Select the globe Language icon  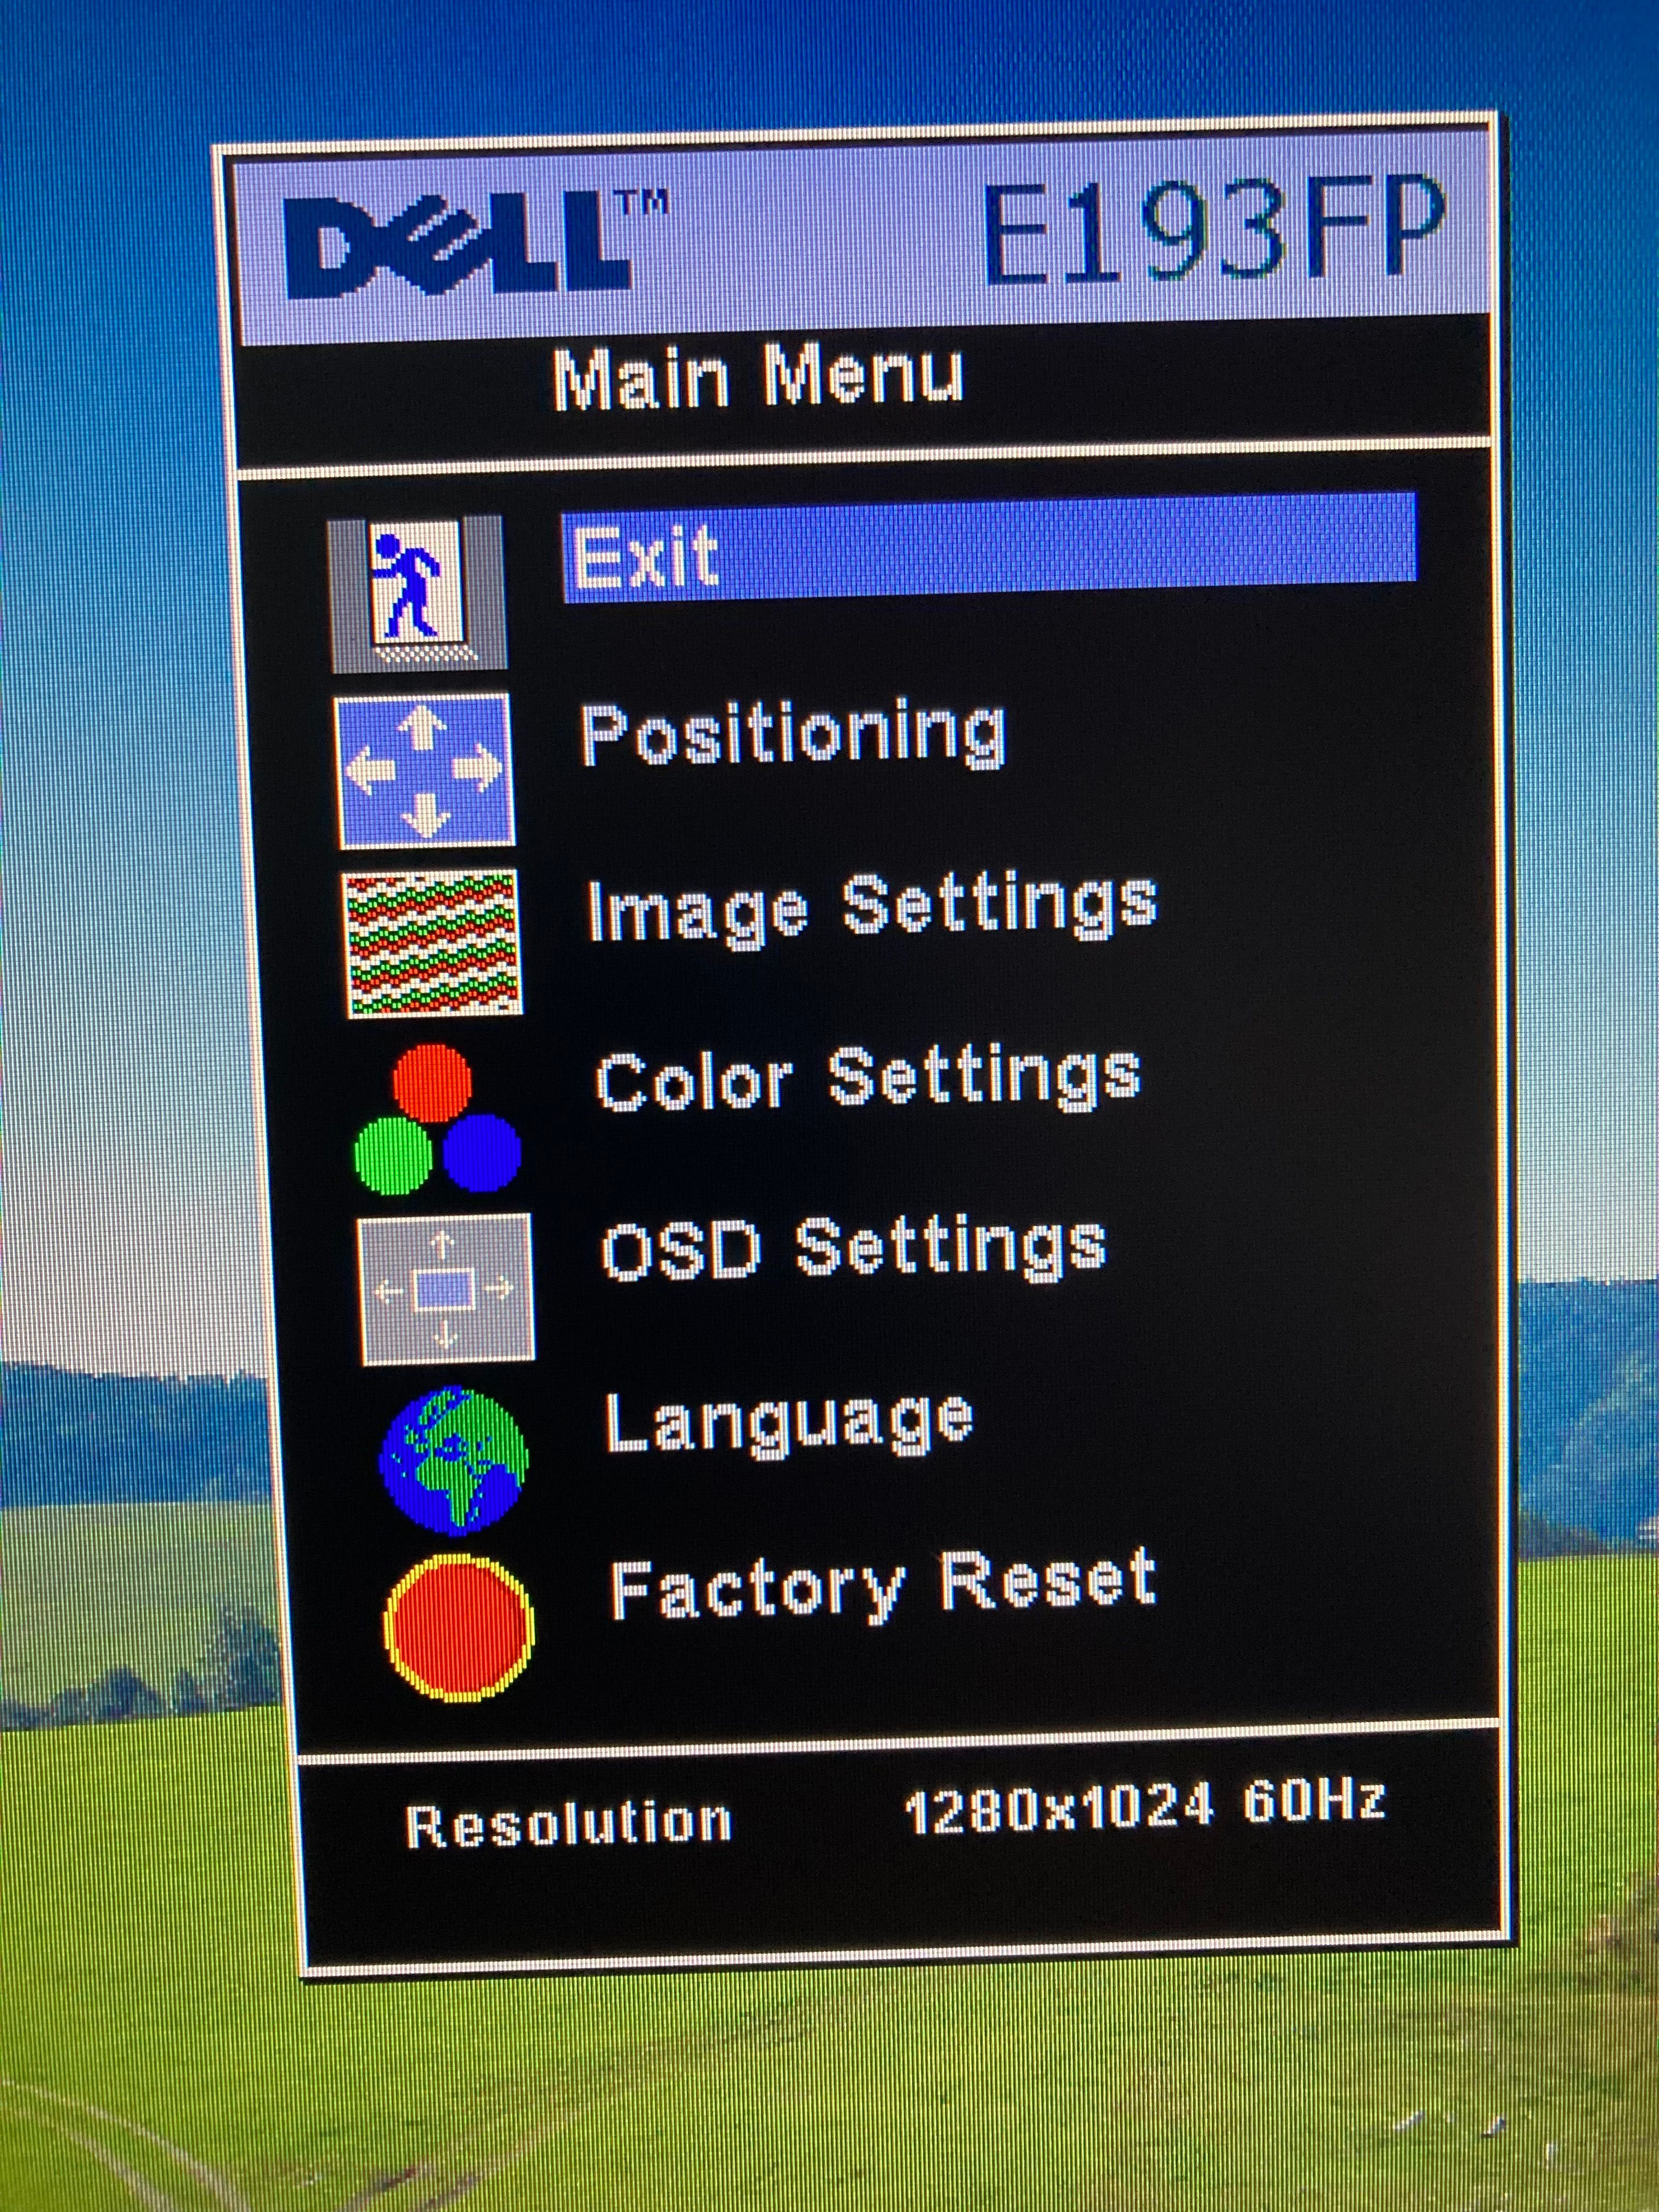(453, 1461)
